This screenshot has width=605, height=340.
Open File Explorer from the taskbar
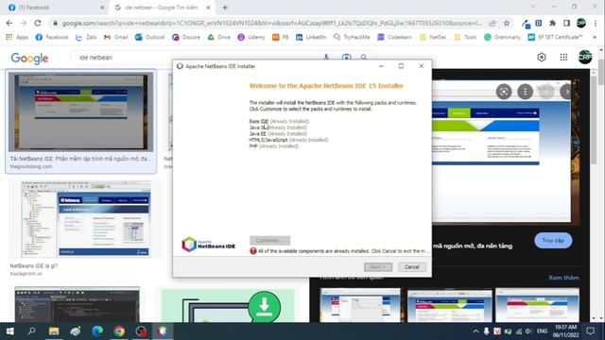pos(54,331)
